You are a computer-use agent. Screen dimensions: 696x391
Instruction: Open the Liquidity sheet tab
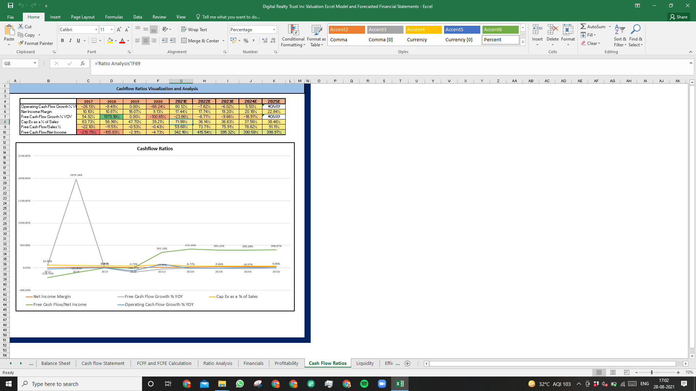(365, 363)
